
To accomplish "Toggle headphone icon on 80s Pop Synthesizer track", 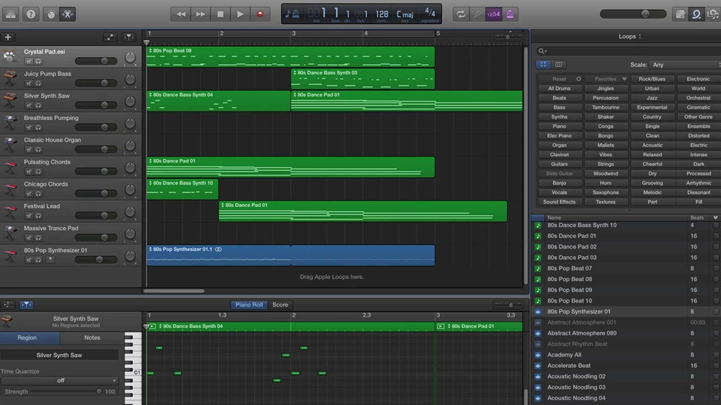I will [39, 259].
